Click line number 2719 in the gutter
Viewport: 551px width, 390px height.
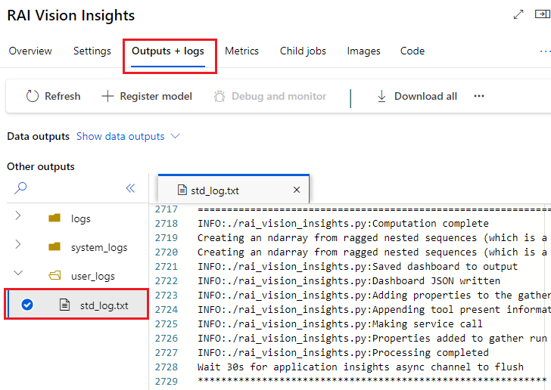pyautogui.click(x=167, y=237)
